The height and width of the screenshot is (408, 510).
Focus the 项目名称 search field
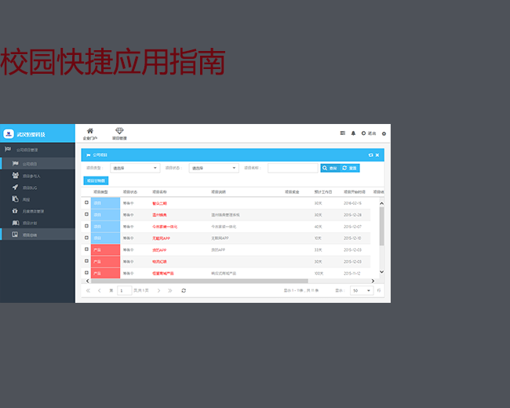pyautogui.click(x=293, y=168)
